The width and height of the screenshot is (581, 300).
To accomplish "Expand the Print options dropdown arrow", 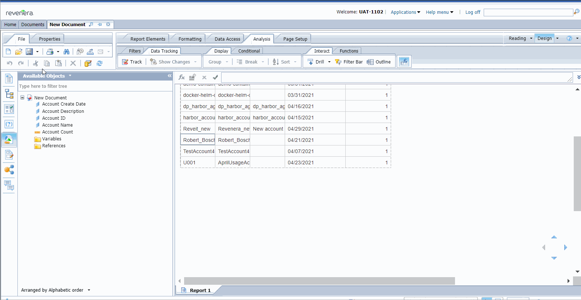I will [58, 52].
